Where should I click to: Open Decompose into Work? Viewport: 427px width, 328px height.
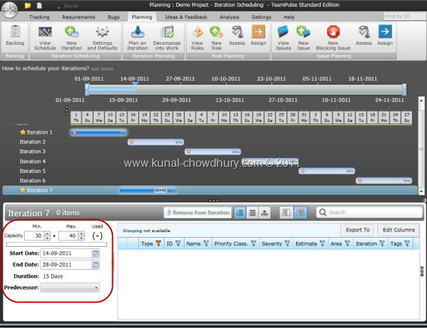167,32
